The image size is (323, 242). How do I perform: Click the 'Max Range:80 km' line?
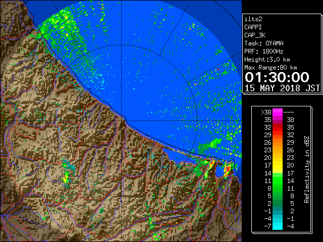[x=271, y=68]
